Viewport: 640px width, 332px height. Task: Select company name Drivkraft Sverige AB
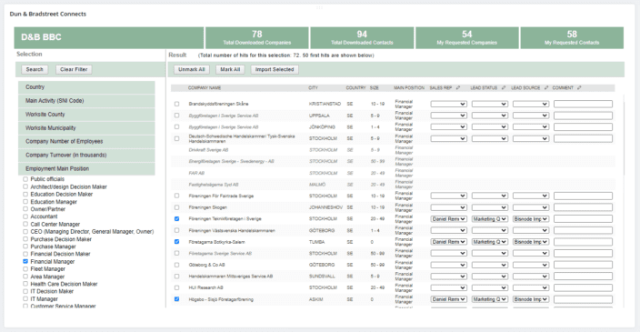pyautogui.click(x=208, y=150)
